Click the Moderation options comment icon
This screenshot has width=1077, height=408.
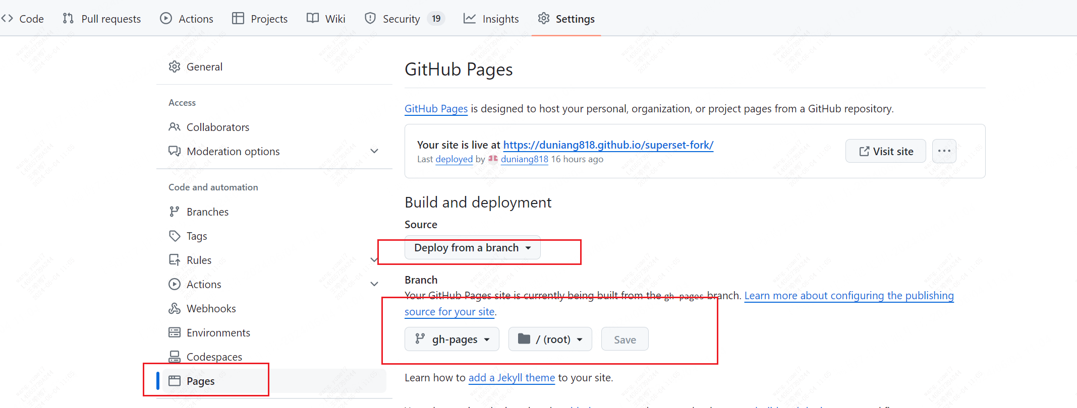[175, 151]
